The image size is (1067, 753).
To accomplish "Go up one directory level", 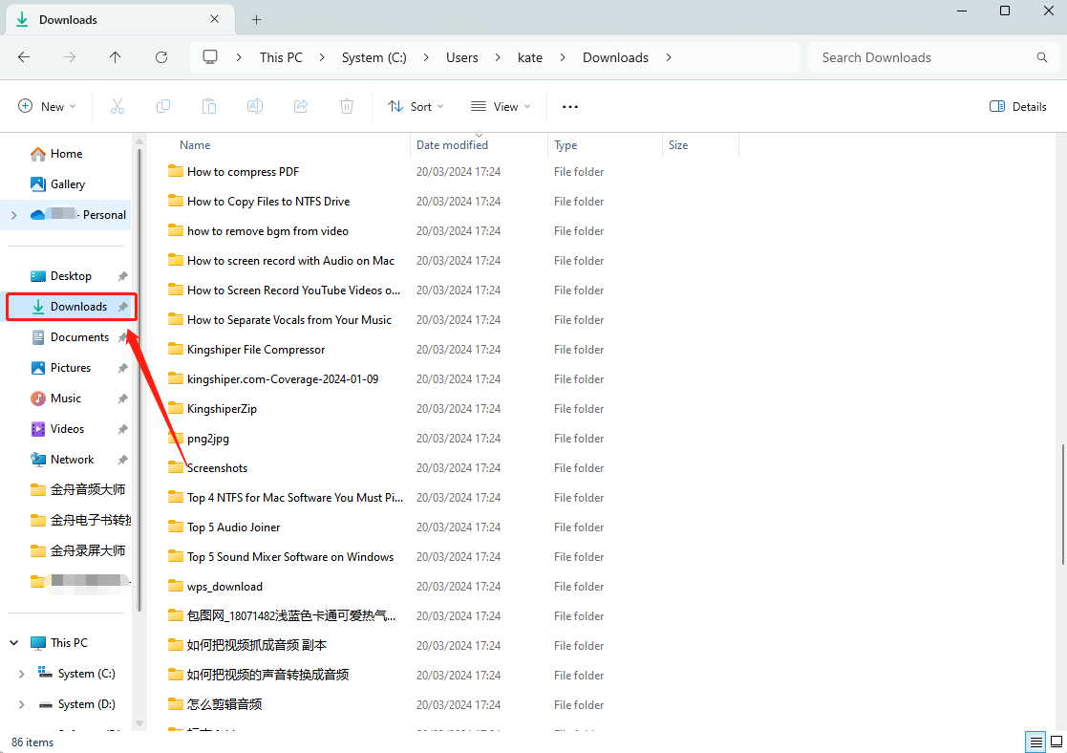I will click(116, 57).
